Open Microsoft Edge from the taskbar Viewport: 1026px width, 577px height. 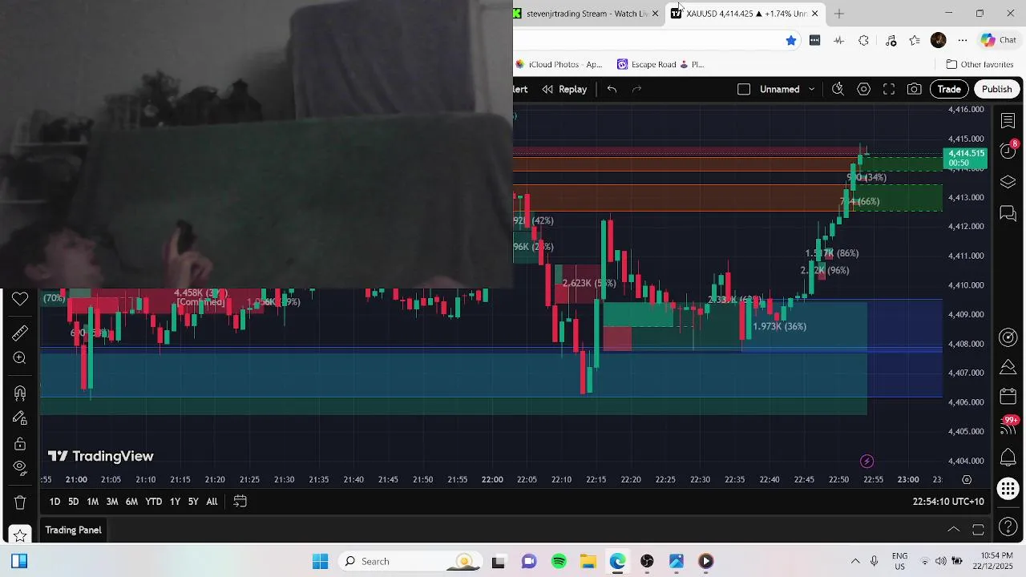(x=617, y=561)
